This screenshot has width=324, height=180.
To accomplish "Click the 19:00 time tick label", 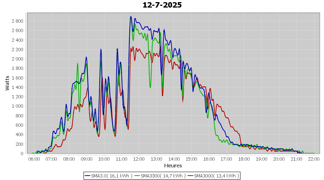I will [261, 159].
